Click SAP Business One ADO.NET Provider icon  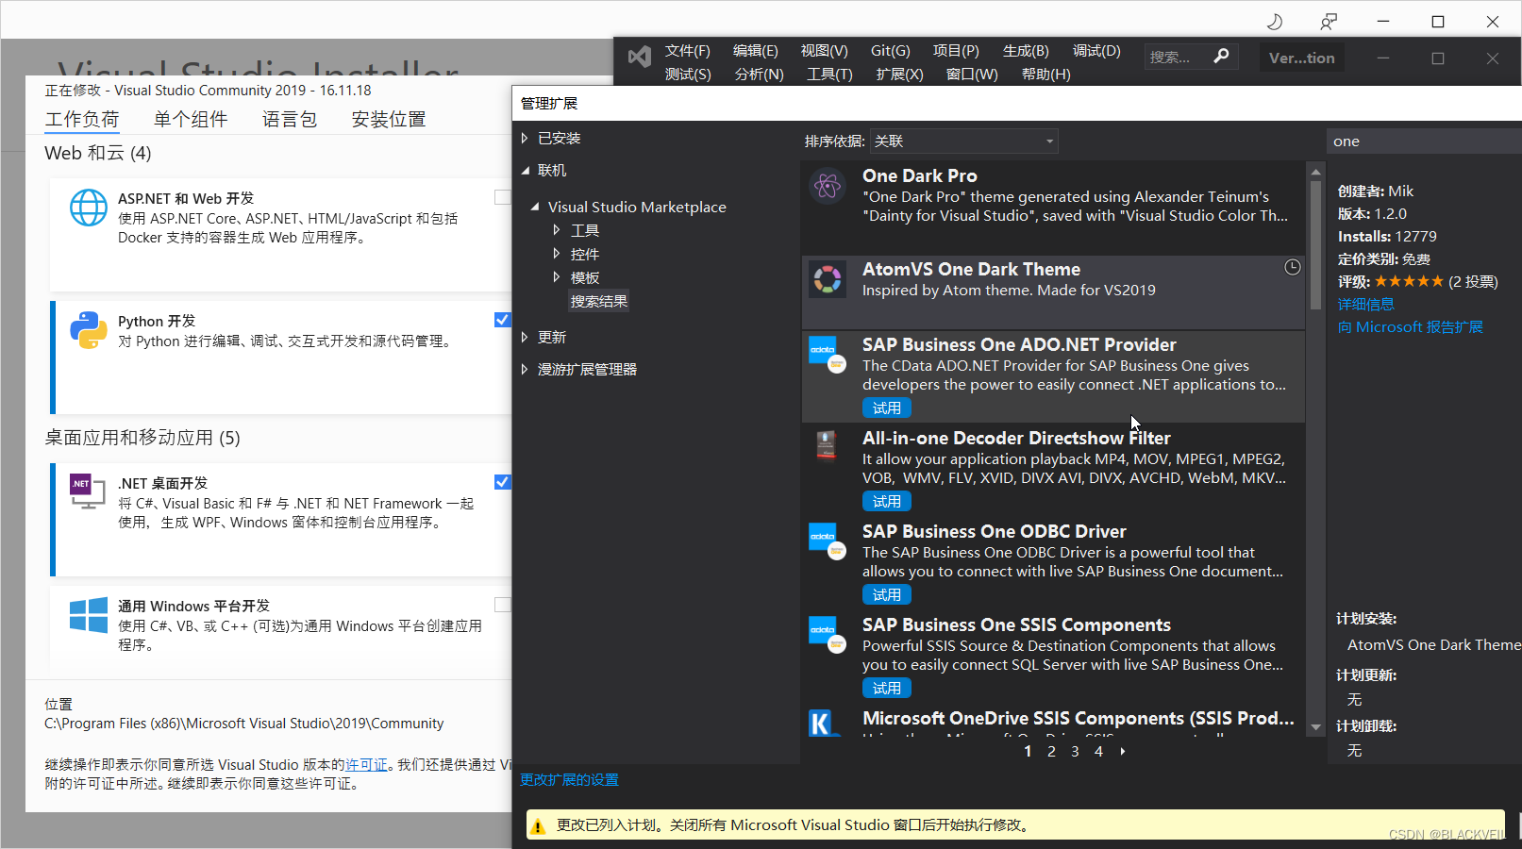(828, 355)
